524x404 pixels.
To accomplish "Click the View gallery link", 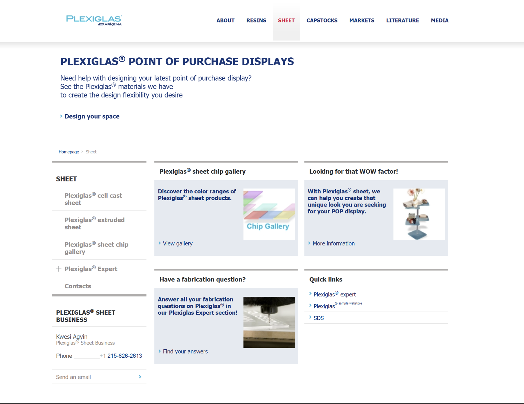I will (177, 244).
